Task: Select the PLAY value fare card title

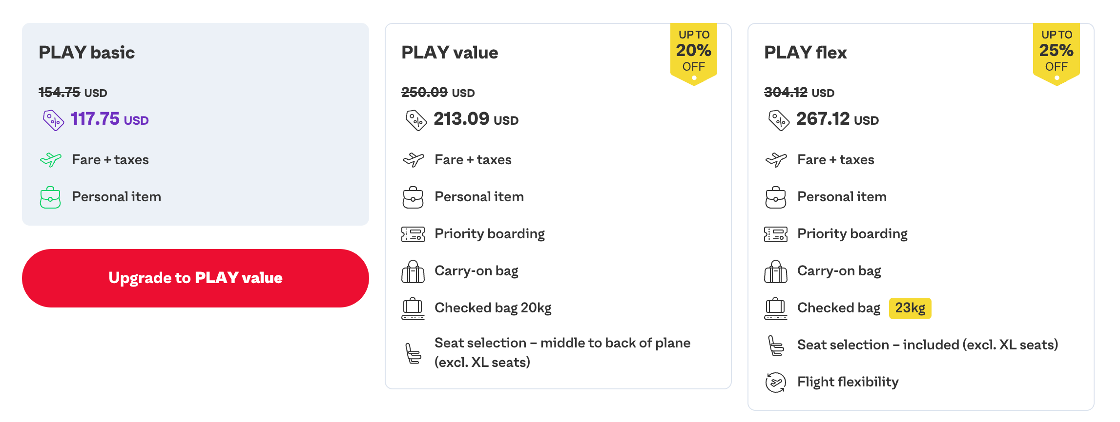Action: pos(450,53)
